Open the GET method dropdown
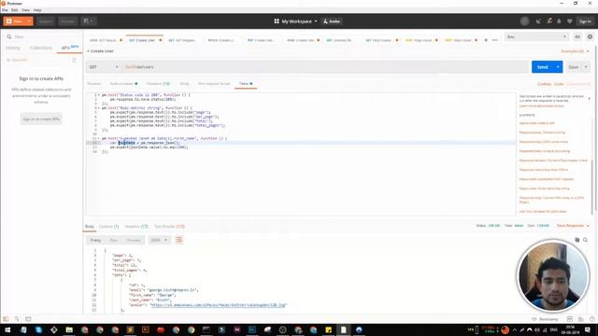The width and height of the screenshot is (598, 336). [x=104, y=67]
